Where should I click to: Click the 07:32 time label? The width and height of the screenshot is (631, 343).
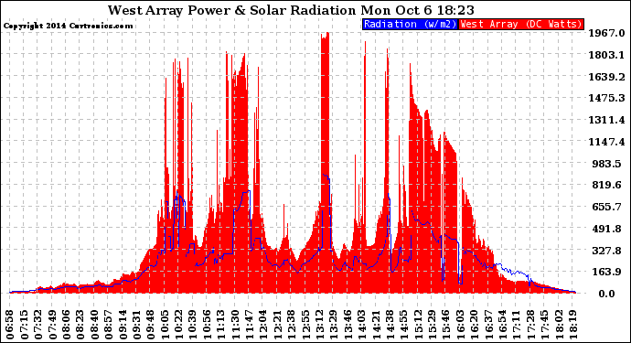pyautogui.click(x=38, y=325)
